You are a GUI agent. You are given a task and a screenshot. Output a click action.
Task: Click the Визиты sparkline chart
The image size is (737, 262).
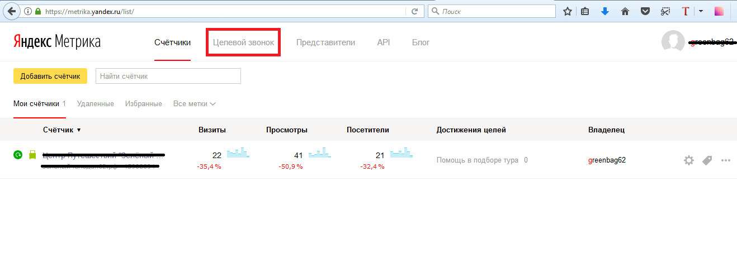[238, 153]
